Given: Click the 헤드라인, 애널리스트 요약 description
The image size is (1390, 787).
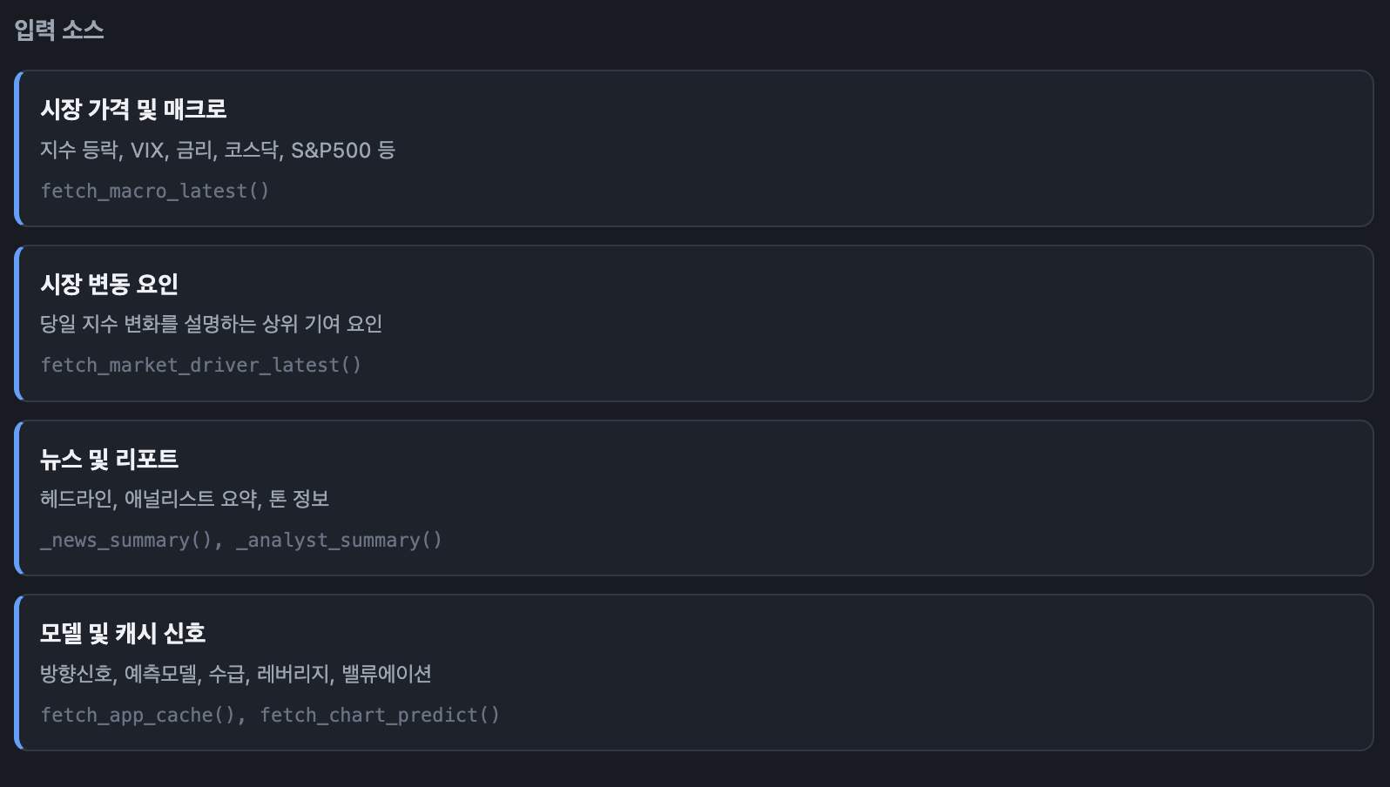Looking at the screenshot, I should 185,499.
